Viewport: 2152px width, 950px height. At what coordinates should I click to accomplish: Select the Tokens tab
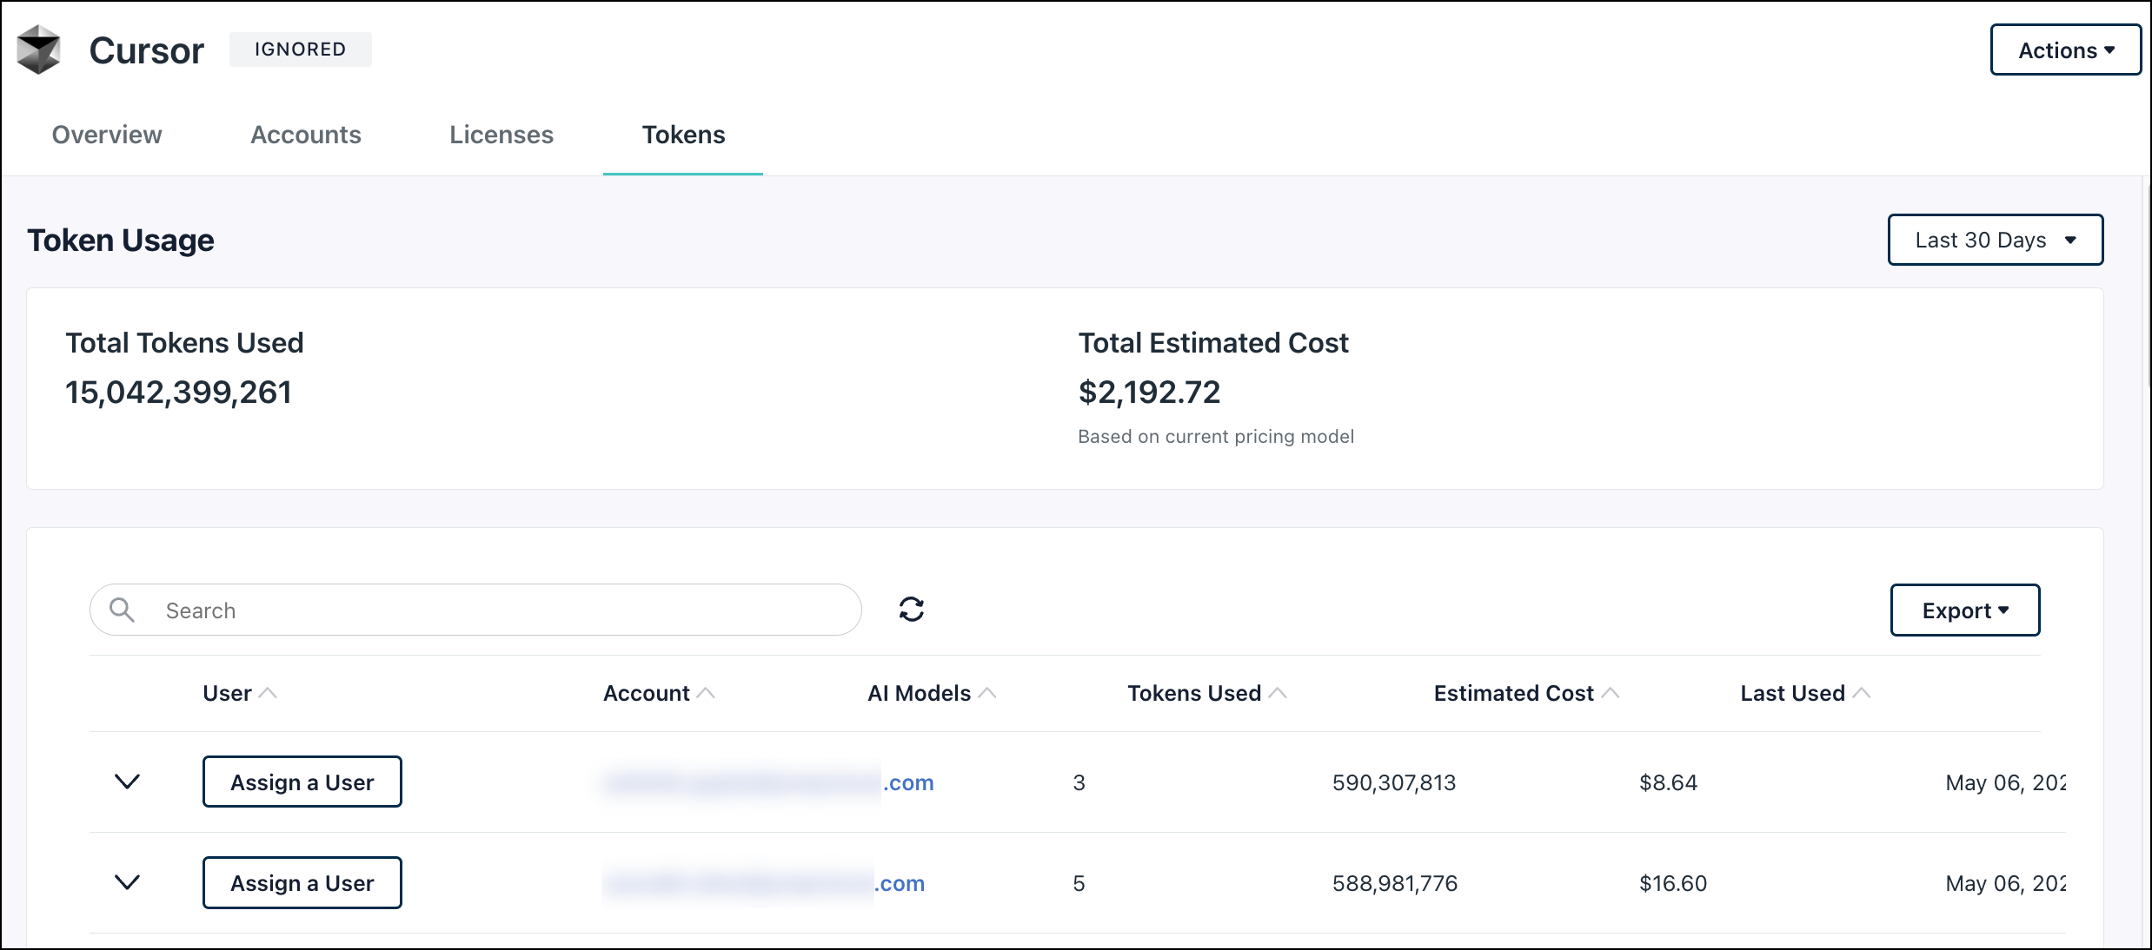(683, 135)
